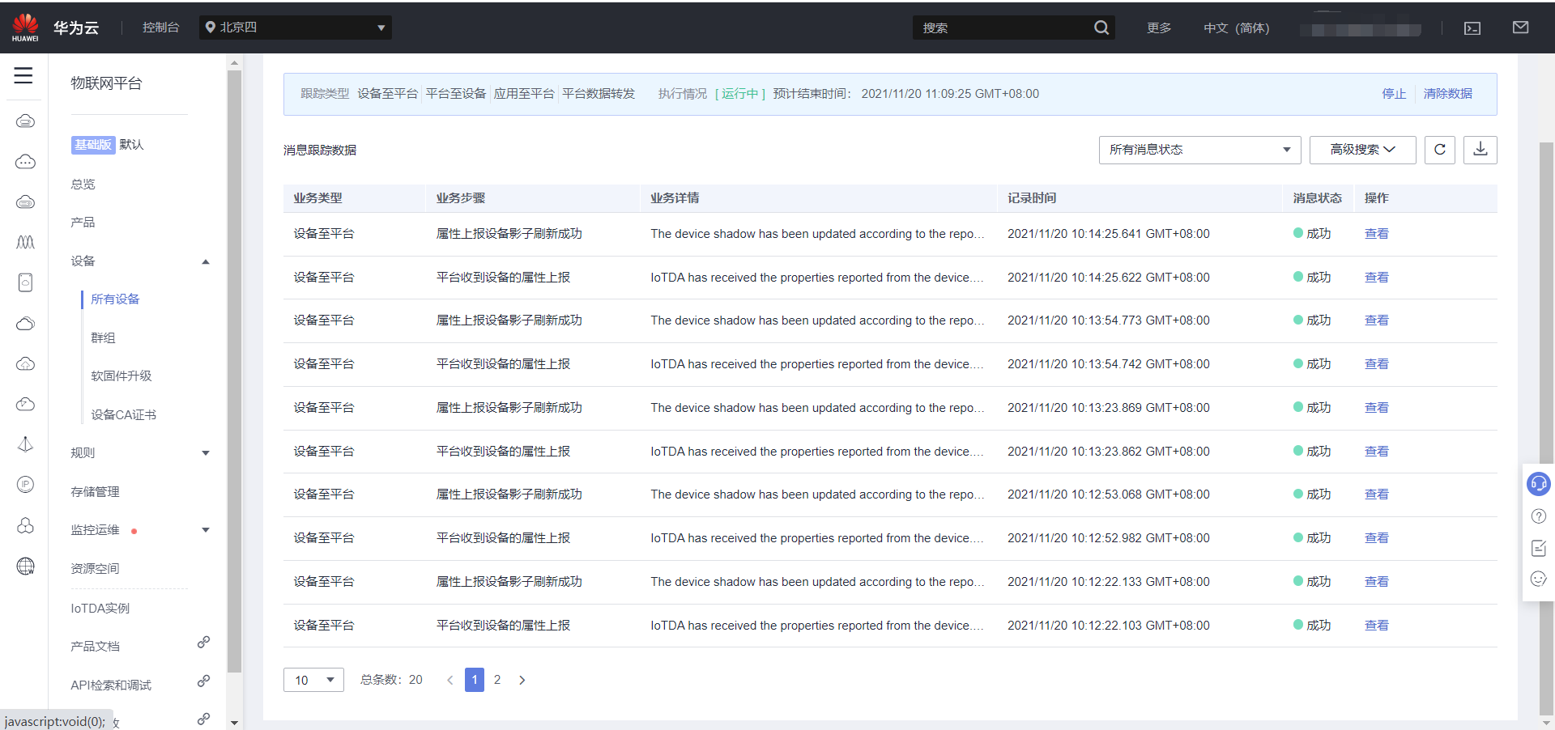The width and height of the screenshot is (1555, 730).
Task: Click the link icon beside API检索和调试
Action: (203, 681)
